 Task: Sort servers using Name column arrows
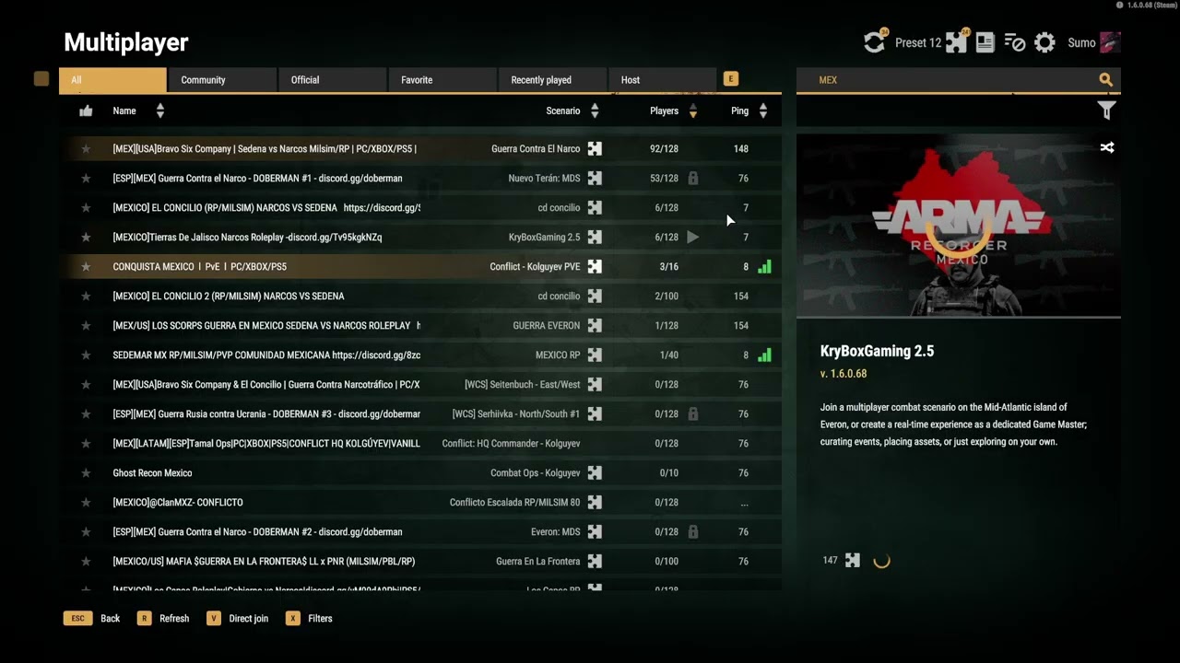(x=160, y=110)
